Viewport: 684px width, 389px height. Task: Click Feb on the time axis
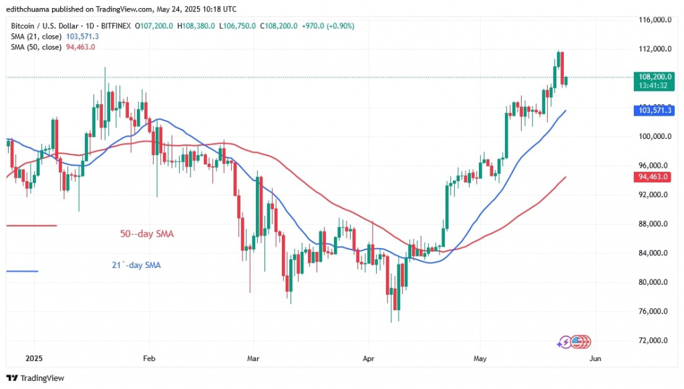coord(149,358)
